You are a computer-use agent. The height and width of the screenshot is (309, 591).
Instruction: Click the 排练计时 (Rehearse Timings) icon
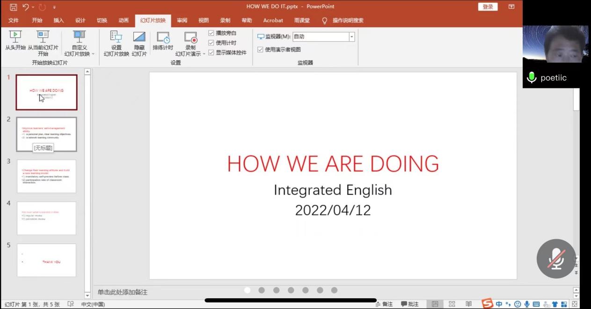point(163,37)
